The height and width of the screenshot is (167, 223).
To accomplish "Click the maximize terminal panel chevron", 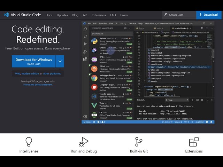I will (x=207, y=100).
